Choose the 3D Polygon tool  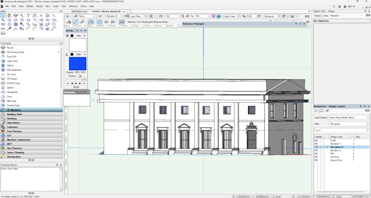12,79
